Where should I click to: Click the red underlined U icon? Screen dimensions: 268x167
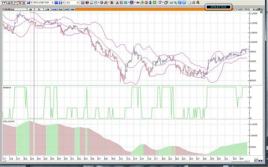(x=121, y=3)
